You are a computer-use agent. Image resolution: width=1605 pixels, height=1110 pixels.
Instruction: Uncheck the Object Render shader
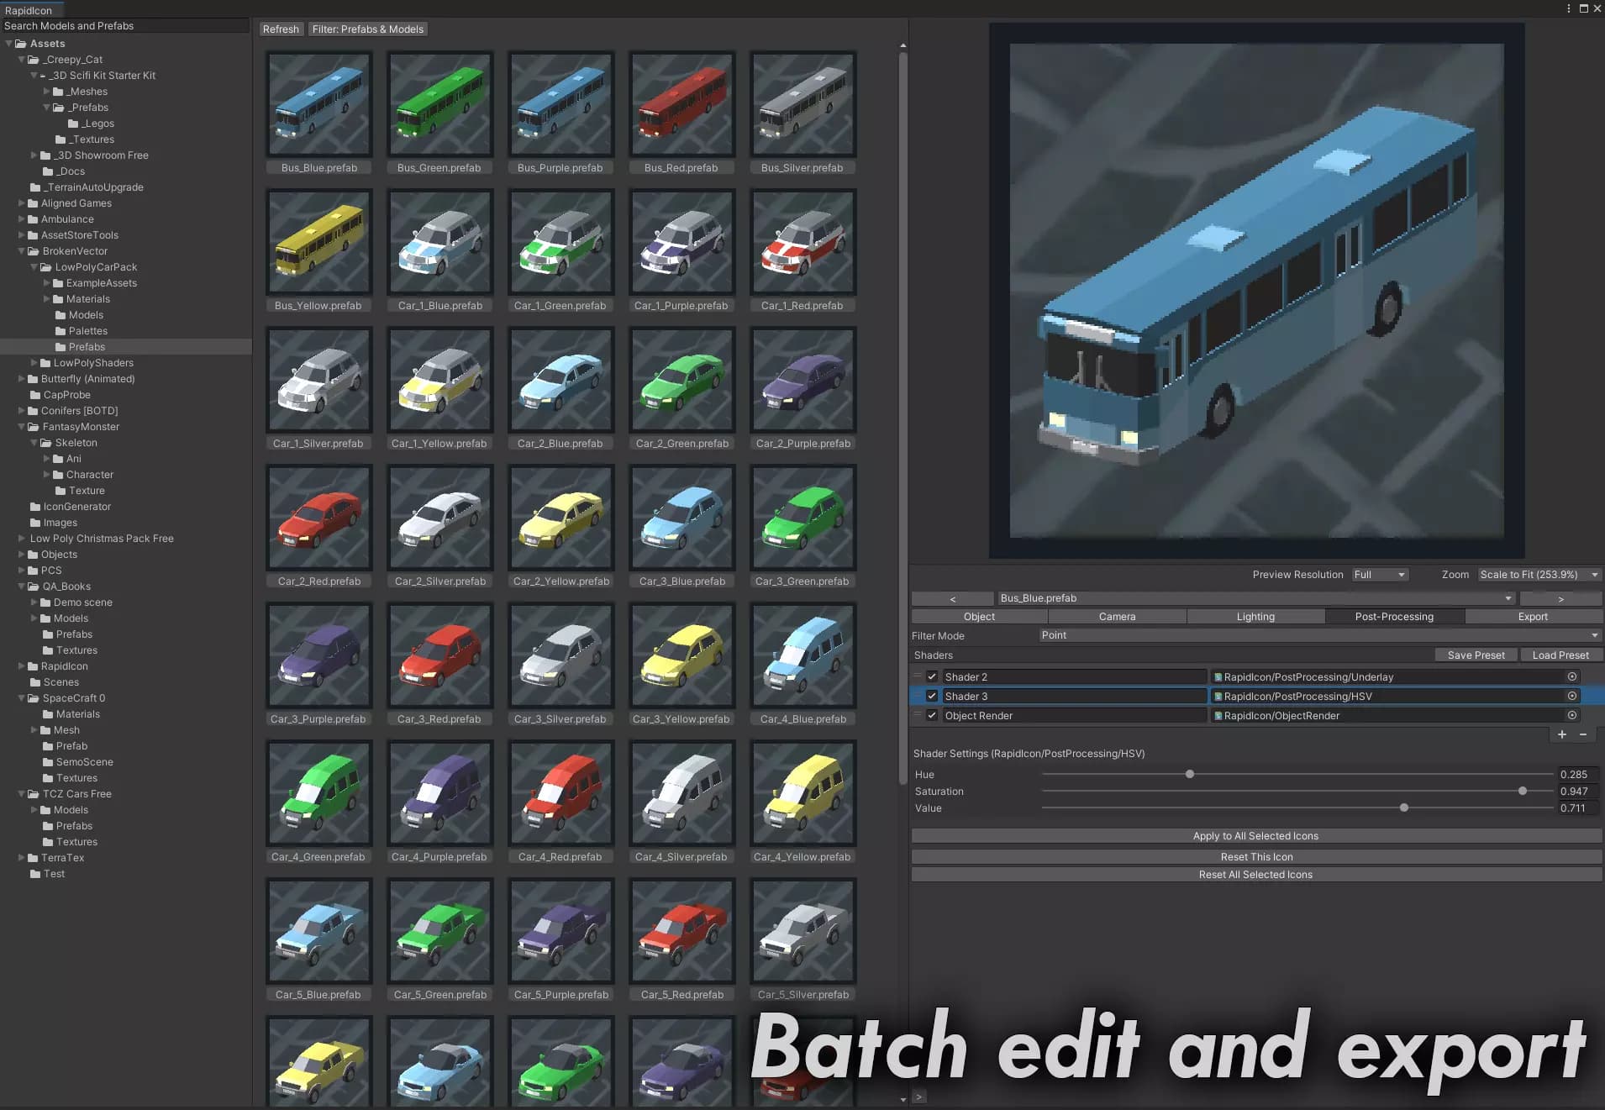point(931,715)
